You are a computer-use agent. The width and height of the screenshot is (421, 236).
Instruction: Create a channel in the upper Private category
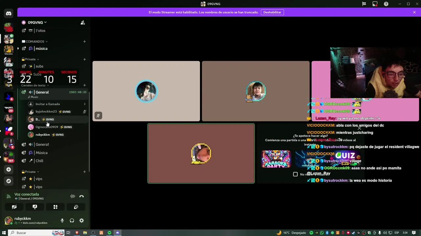[85, 59]
